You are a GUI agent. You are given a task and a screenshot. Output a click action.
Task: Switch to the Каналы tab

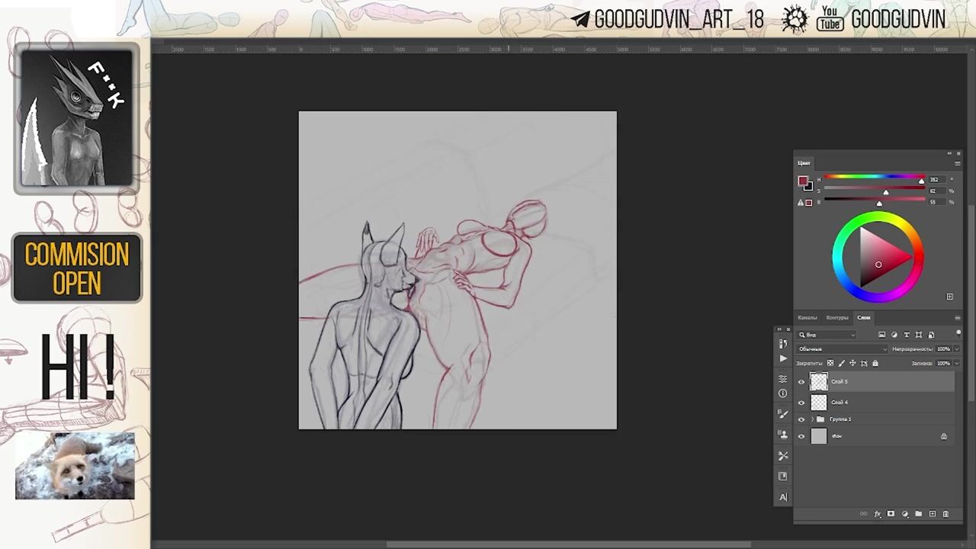[807, 317]
